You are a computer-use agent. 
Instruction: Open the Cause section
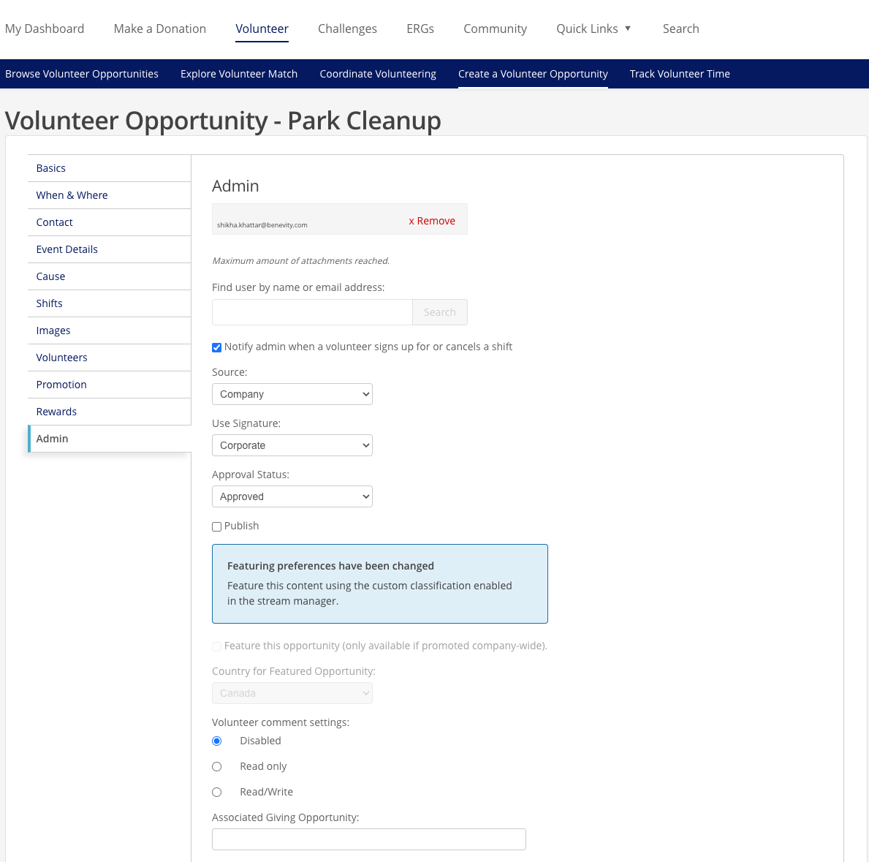pyautogui.click(x=109, y=276)
